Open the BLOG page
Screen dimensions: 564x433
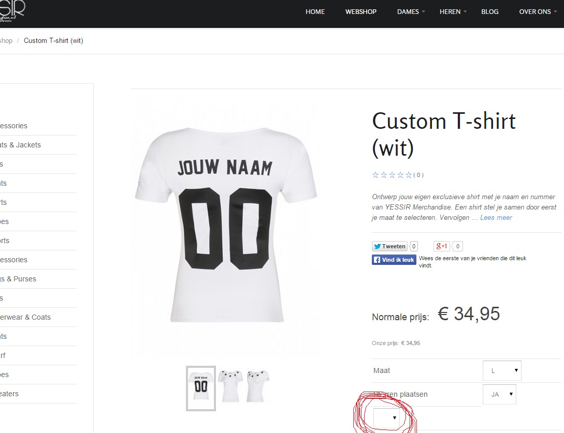(x=489, y=11)
